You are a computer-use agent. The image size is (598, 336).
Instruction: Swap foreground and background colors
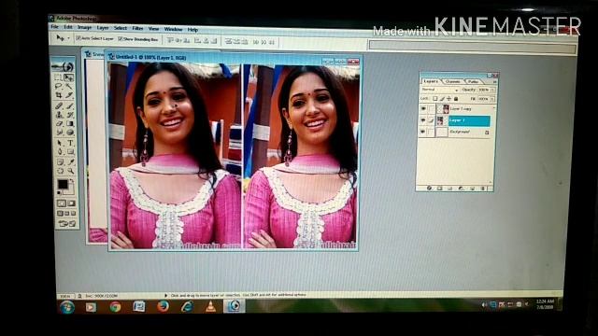click(x=72, y=181)
